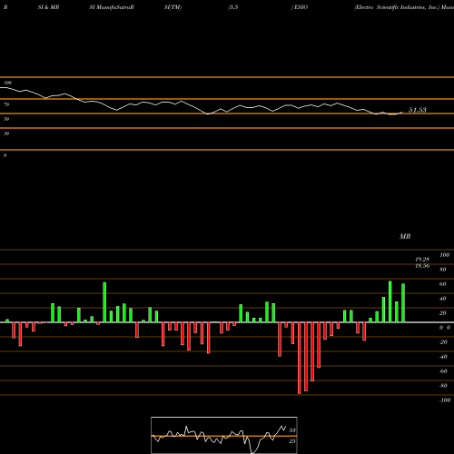This screenshot has width=454, height=454.
Task: Click the 'ESIO' ticker text in header
Action: point(301,7)
